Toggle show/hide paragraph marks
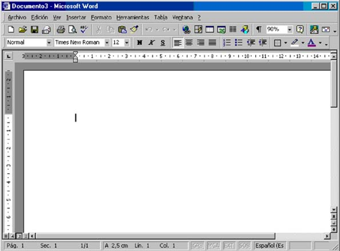Screen dimensions: 340x251 pyautogui.click(x=259, y=29)
